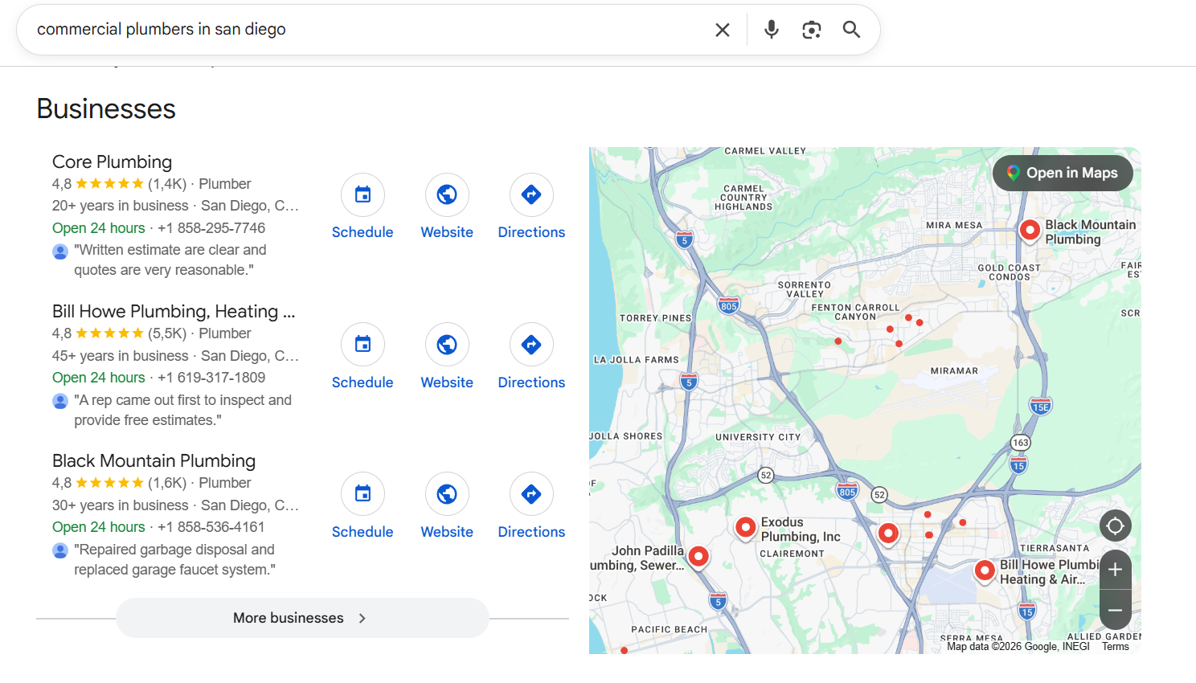Click Bill Howe review about free estimates

coord(183,410)
